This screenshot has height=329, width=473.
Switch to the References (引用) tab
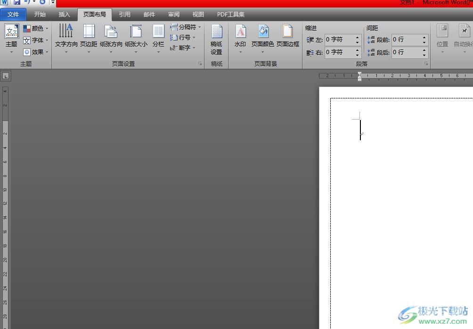tap(124, 15)
